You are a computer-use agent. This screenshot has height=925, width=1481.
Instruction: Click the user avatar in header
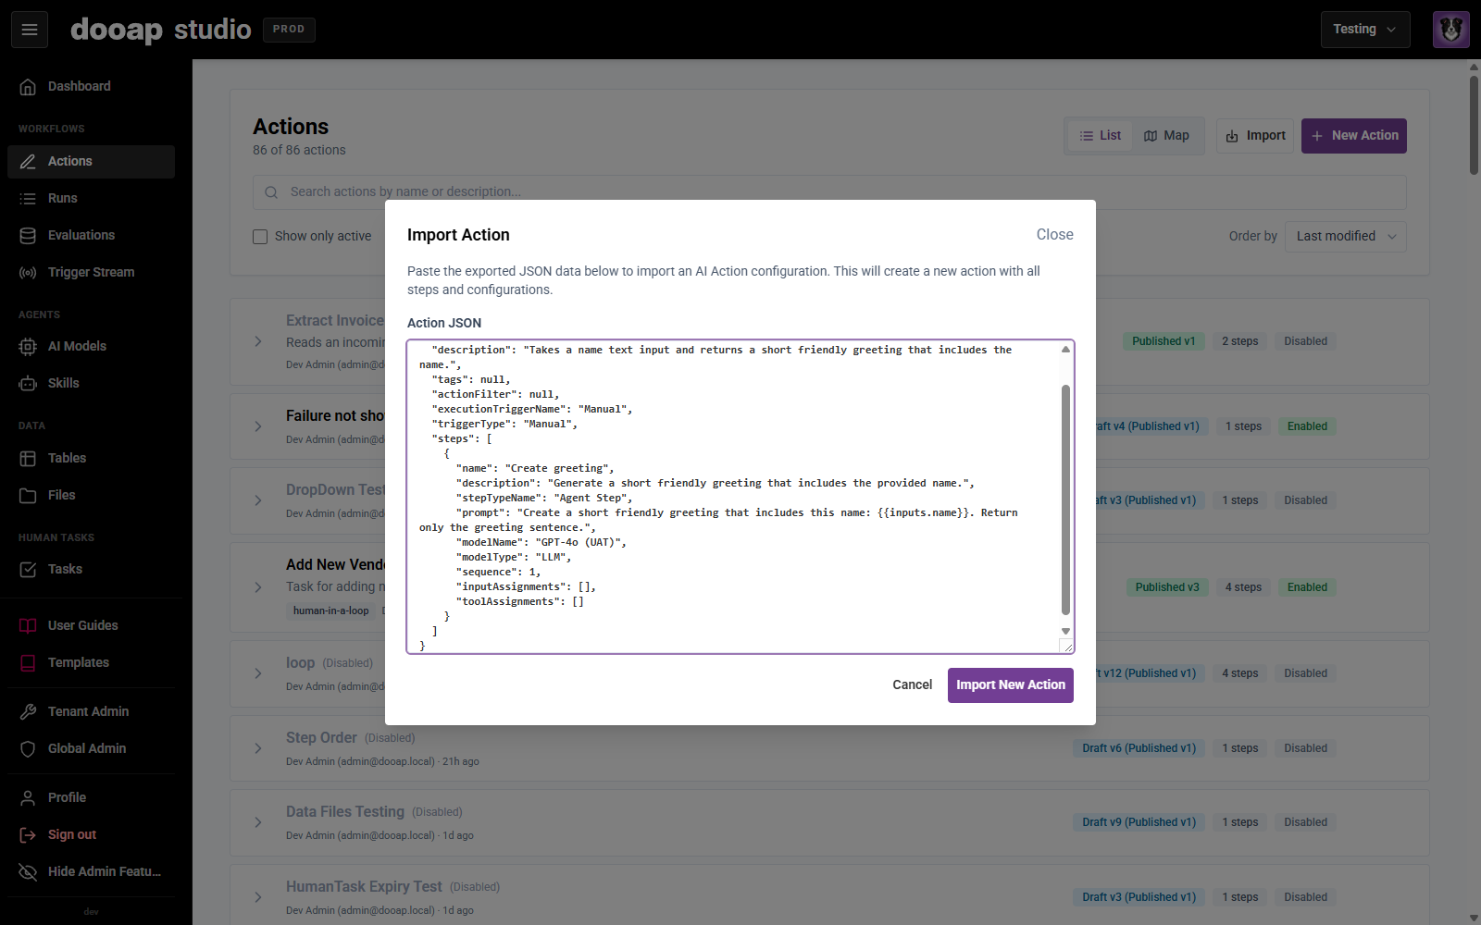(x=1450, y=30)
